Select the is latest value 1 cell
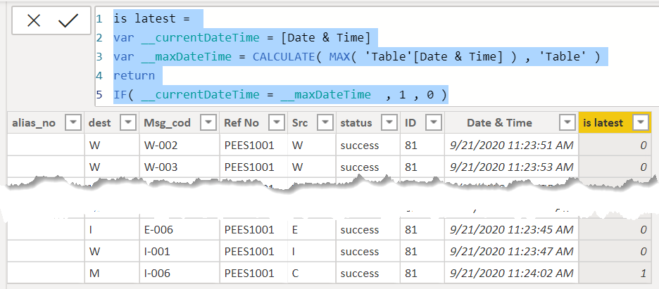Viewport: 659px width, 289px height. coord(615,273)
